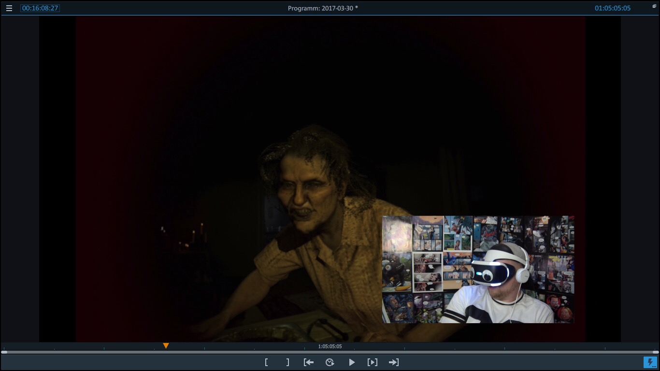660x371 pixels.
Task: Click the webcam overlay with the VR headset
Action: pos(478,270)
